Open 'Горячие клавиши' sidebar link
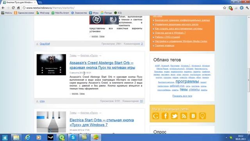 pos(164,45)
